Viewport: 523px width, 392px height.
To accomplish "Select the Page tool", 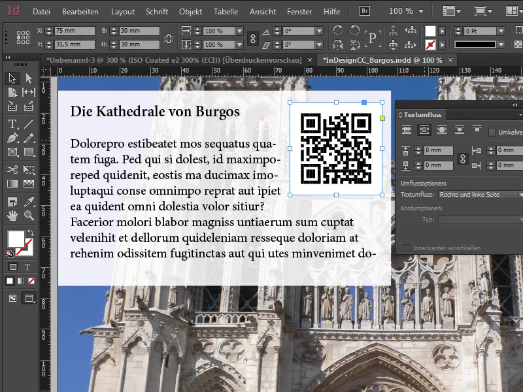I will (12, 92).
